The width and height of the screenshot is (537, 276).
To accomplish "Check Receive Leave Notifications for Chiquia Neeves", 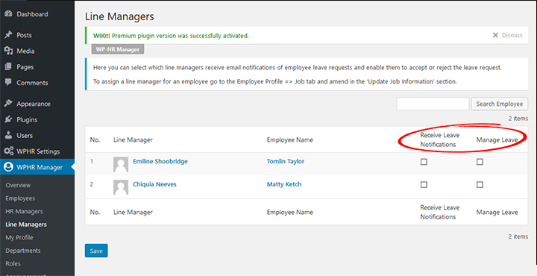I will [424, 184].
